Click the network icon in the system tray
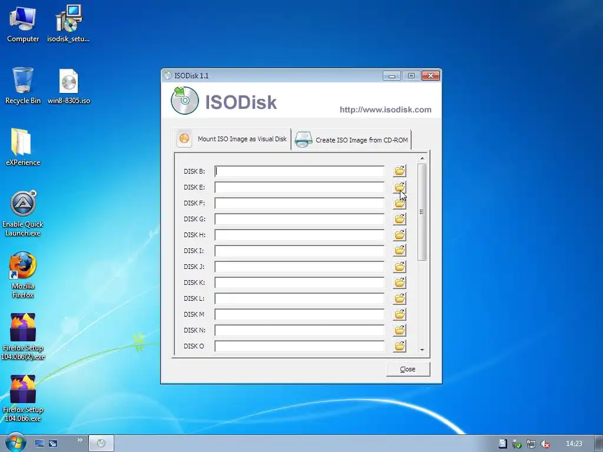 [531, 444]
